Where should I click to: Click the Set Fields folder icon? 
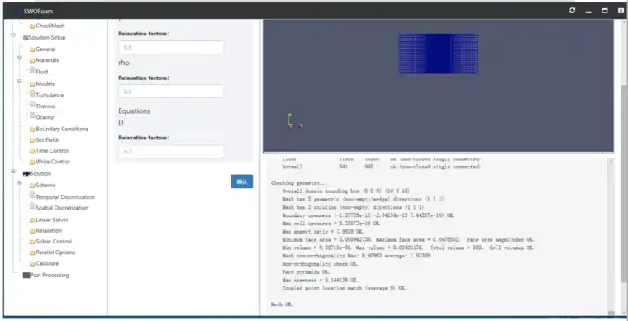[32, 140]
